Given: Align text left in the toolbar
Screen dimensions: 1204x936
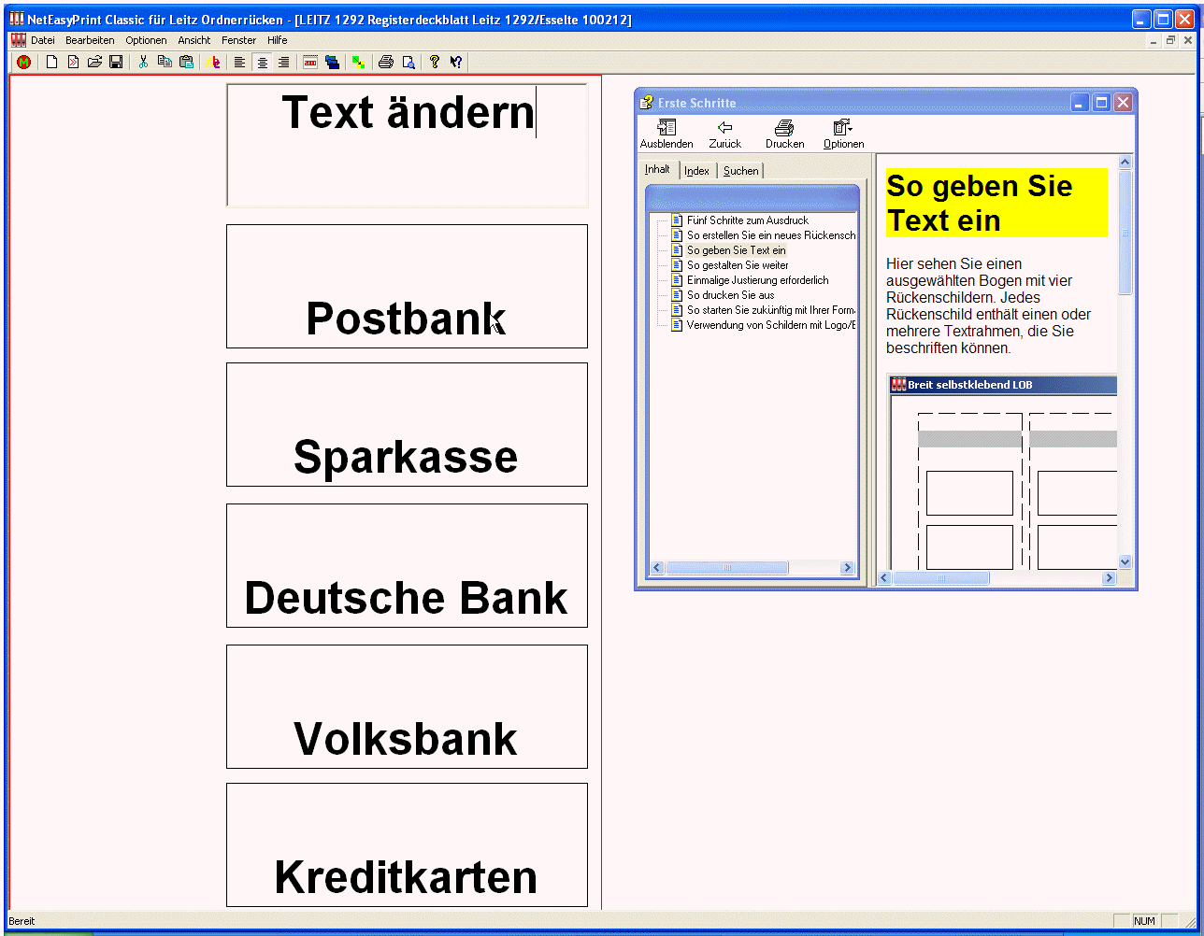Looking at the screenshot, I should coord(240,62).
